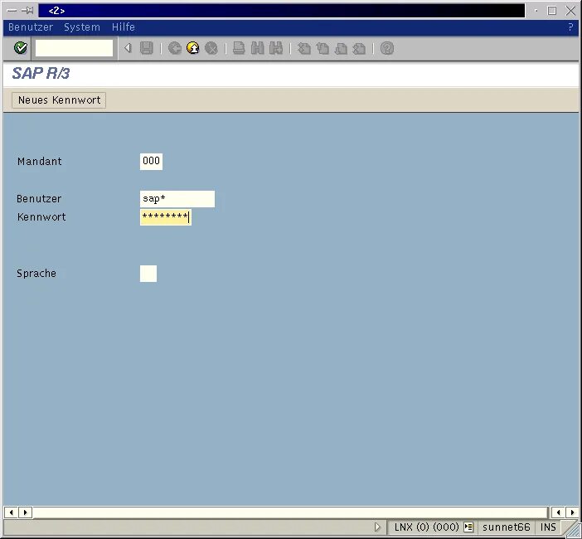Click the grey Back arrow icon
This screenshot has height=539, width=582.
click(x=174, y=48)
